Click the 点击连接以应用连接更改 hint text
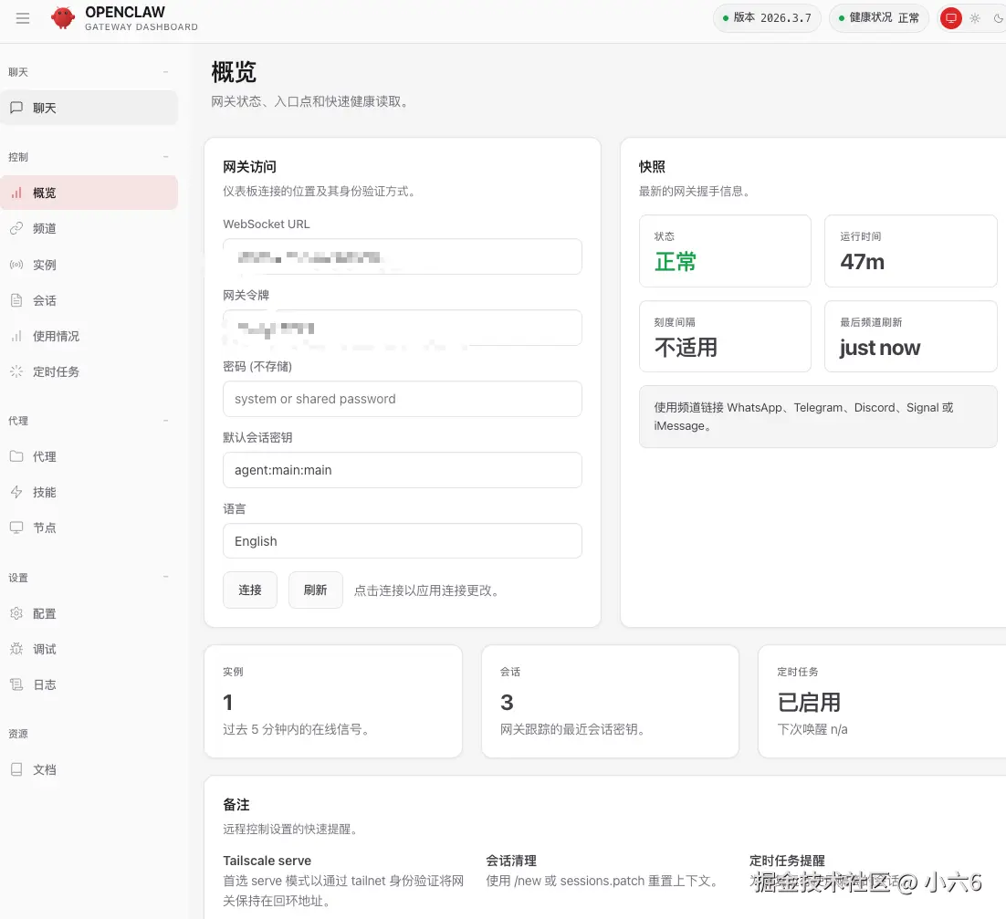 pyautogui.click(x=426, y=590)
